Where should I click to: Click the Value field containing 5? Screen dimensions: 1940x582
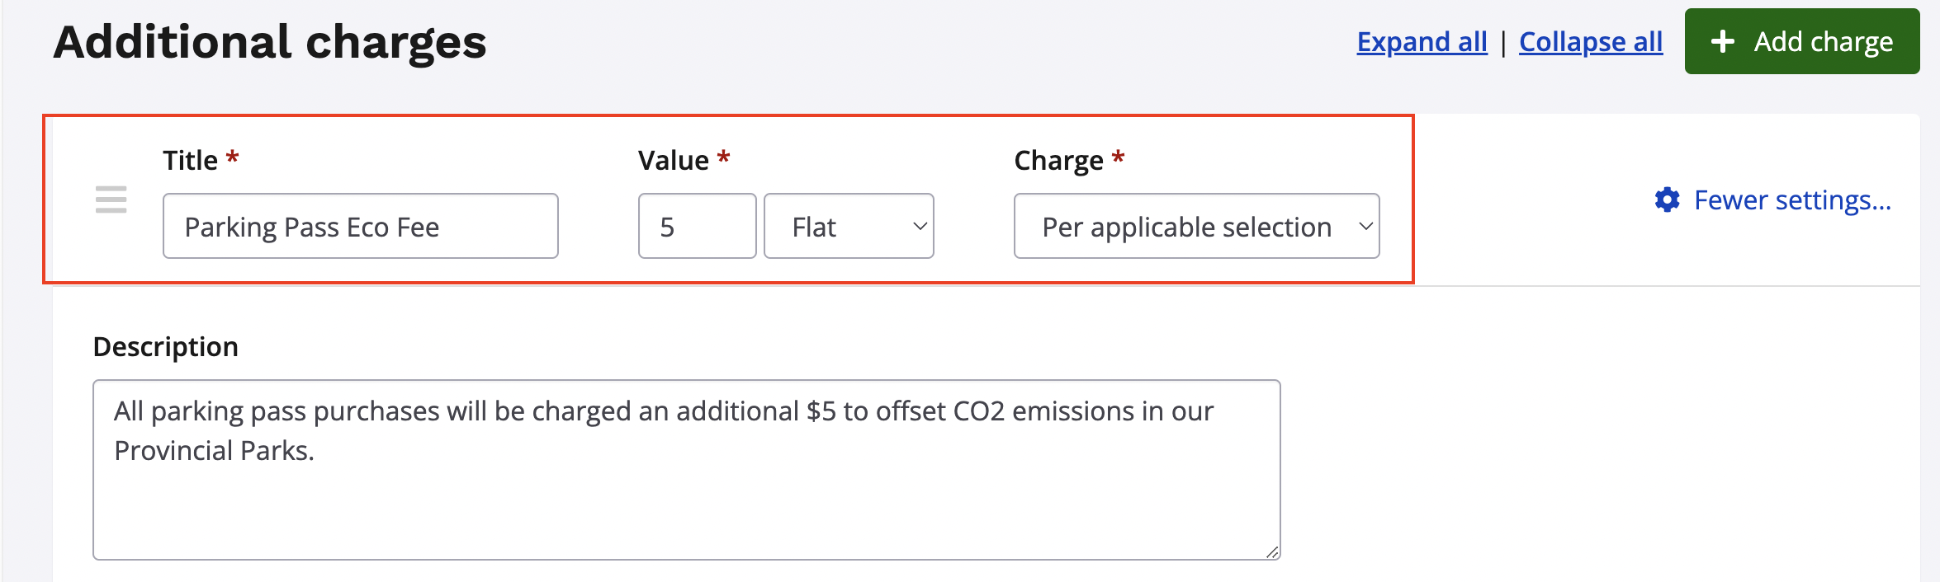tap(697, 226)
